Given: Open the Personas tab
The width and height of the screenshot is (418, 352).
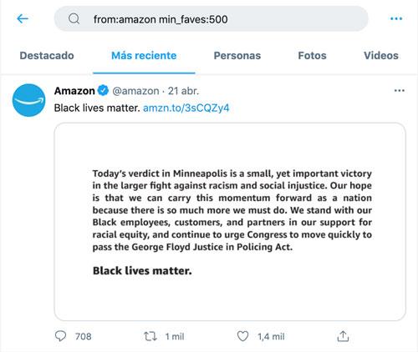Looking at the screenshot, I should point(237,56).
